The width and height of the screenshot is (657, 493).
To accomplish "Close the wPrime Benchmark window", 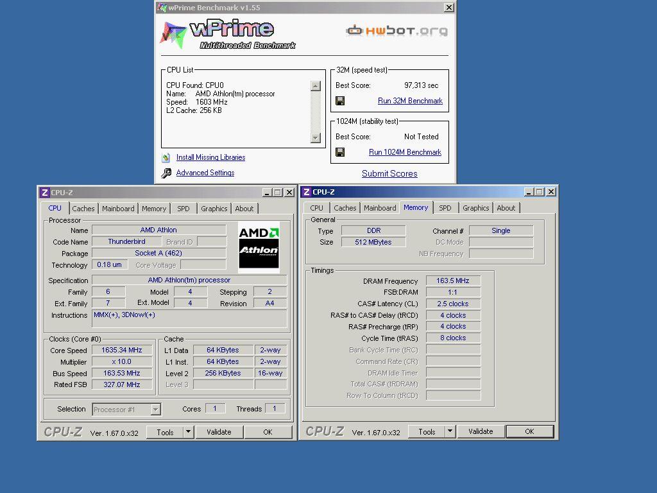I will point(448,8).
